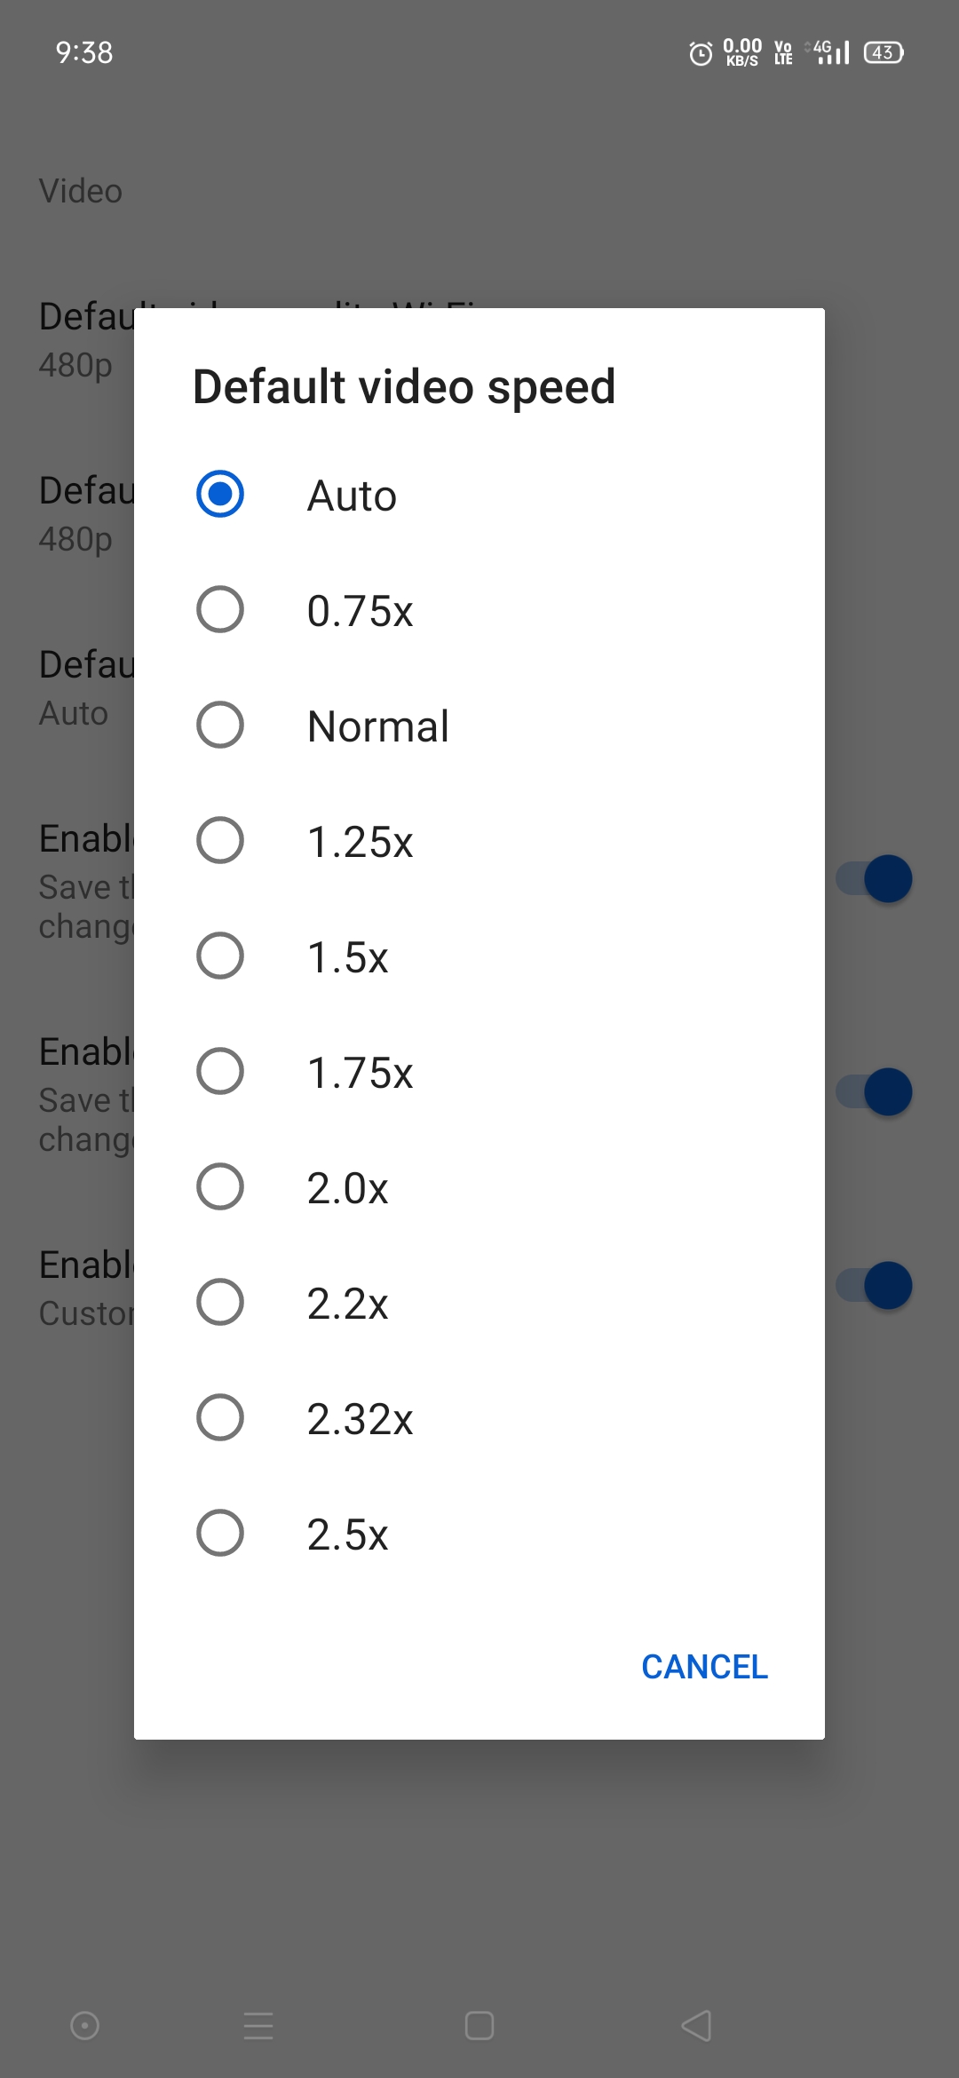Select Normal video speed
Screen dimensions: 959x2078
coord(219,726)
